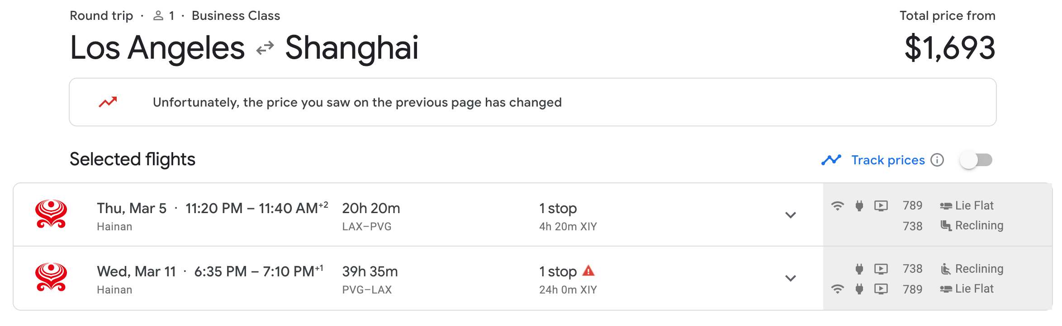Toggle the Track prices switch
Viewport: 1062px width, 326px height.
click(x=976, y=160)
